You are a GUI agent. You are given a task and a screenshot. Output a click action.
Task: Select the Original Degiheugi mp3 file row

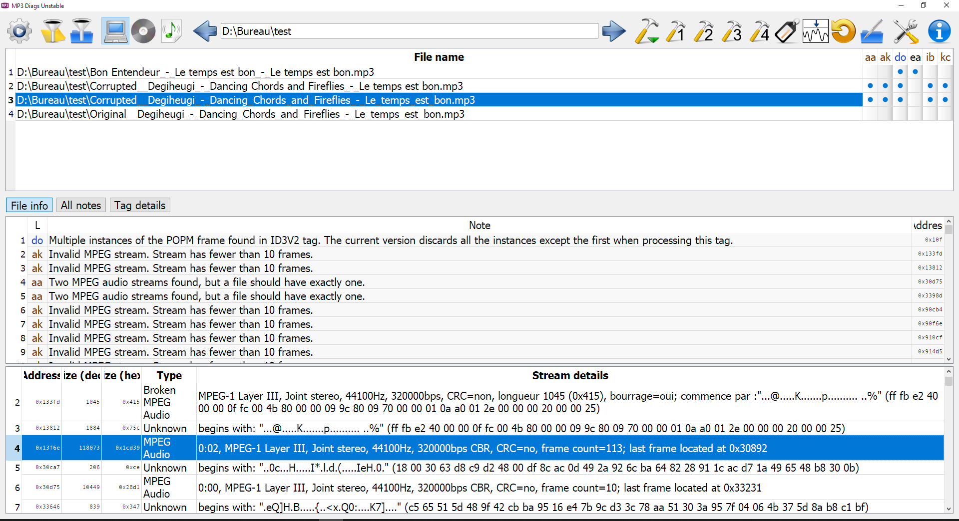[x=240, y=114]
